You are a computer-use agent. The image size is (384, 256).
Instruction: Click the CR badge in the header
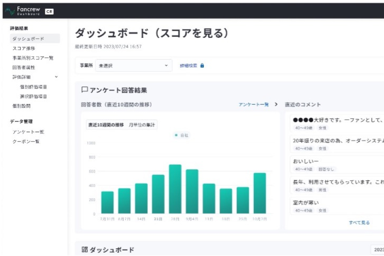(x=48, y=12)
